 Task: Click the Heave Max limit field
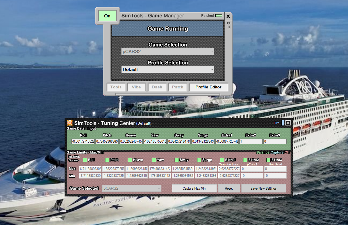136,169
